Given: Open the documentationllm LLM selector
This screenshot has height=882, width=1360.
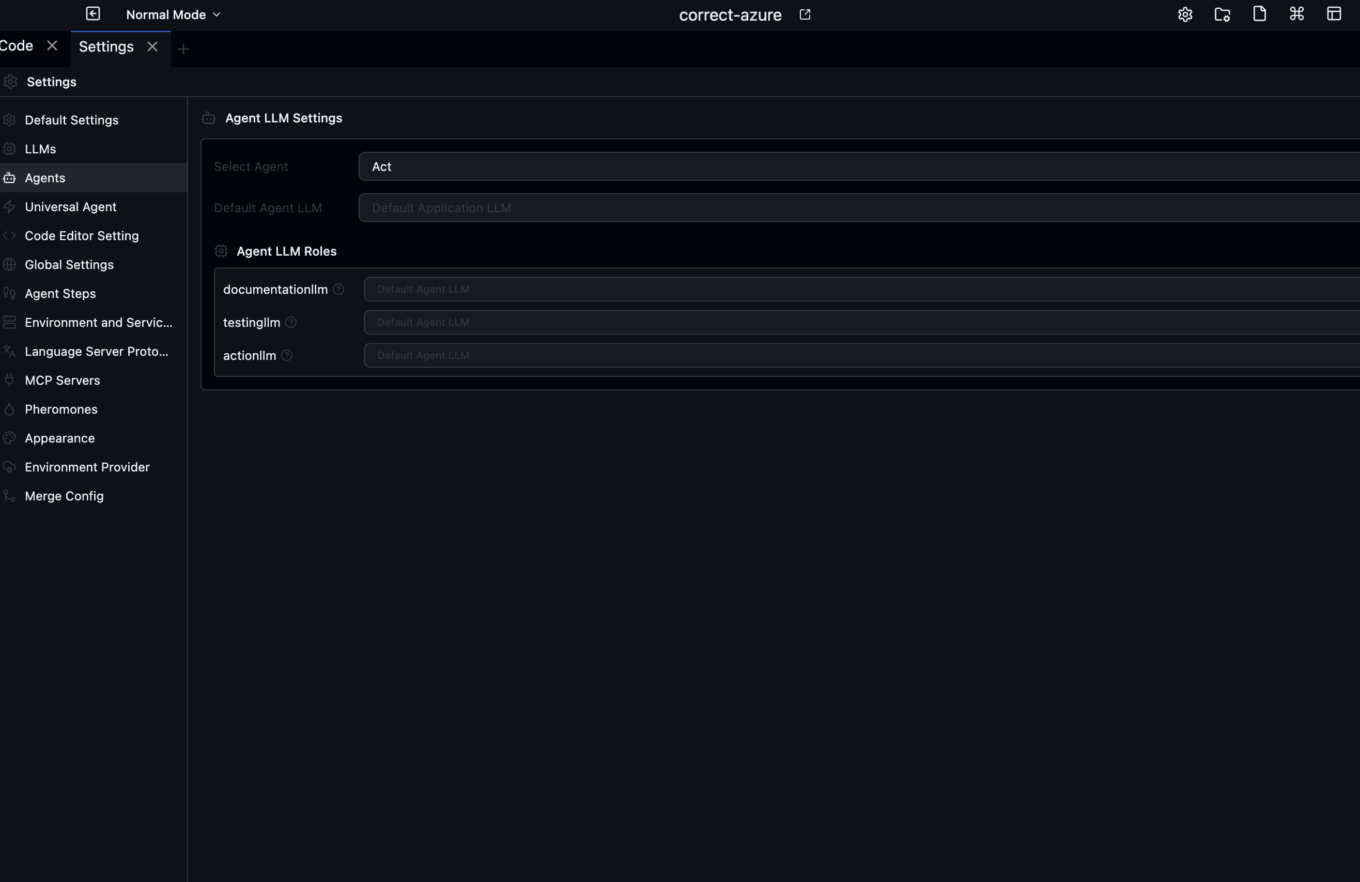Looking at the screenshot, I should (857, 290).
